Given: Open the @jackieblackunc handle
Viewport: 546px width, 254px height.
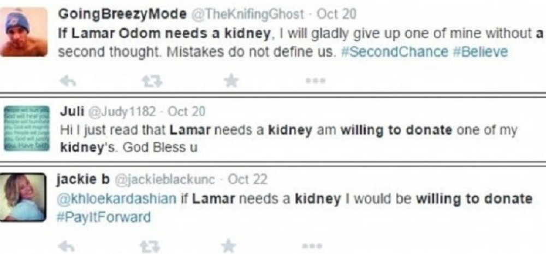Looking at the screenshot, I should pyautogui.click(x=167, y=179).
